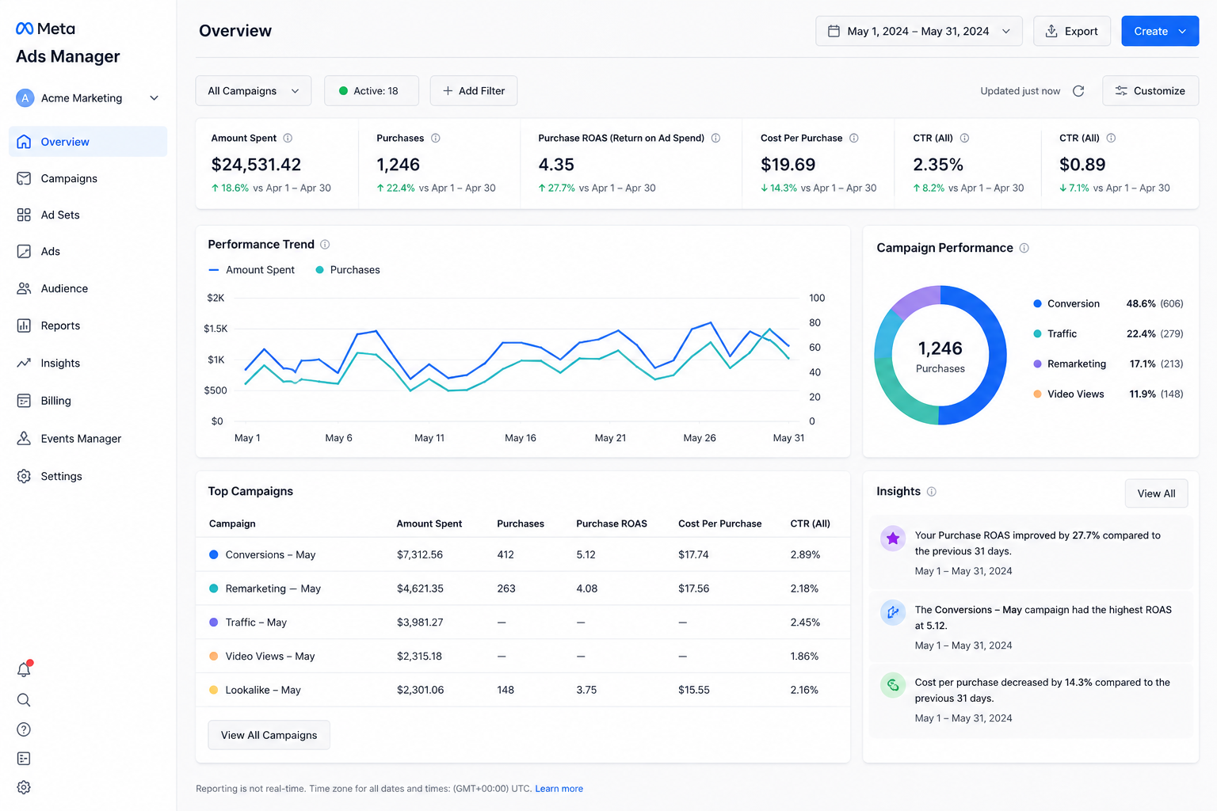
Task: Click the Export button
Action: coord(1072,31)
